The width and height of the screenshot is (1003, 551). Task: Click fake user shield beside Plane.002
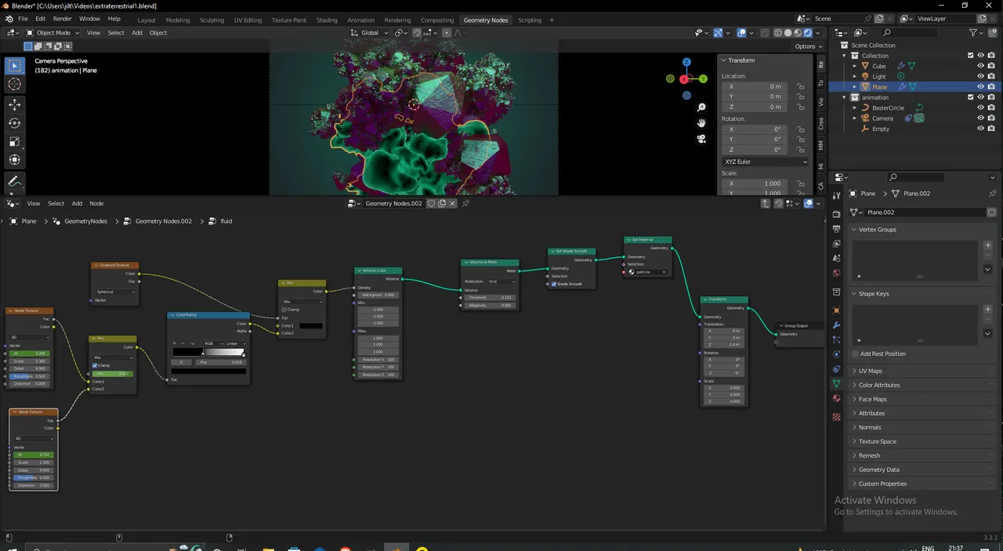click(991, 212)
